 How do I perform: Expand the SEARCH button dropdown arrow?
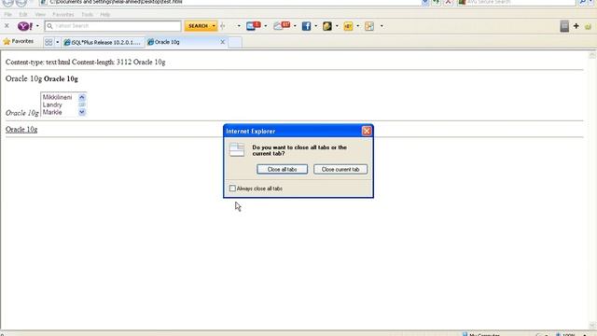coord(214,26)
